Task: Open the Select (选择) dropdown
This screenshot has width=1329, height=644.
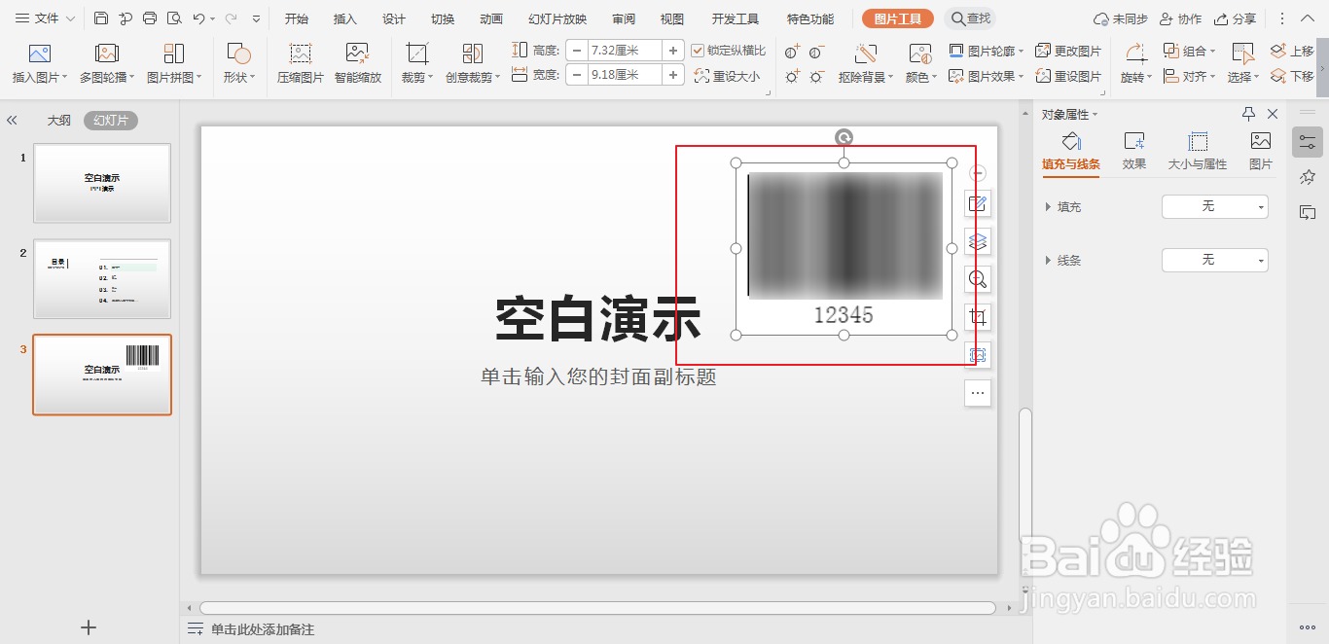Action: point(1243,77)
